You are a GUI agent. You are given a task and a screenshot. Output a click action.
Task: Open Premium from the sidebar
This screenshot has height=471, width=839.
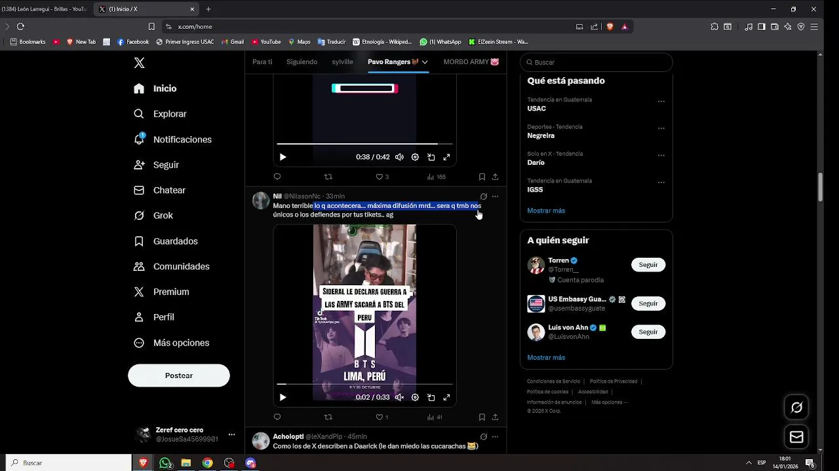pos(161,292)
